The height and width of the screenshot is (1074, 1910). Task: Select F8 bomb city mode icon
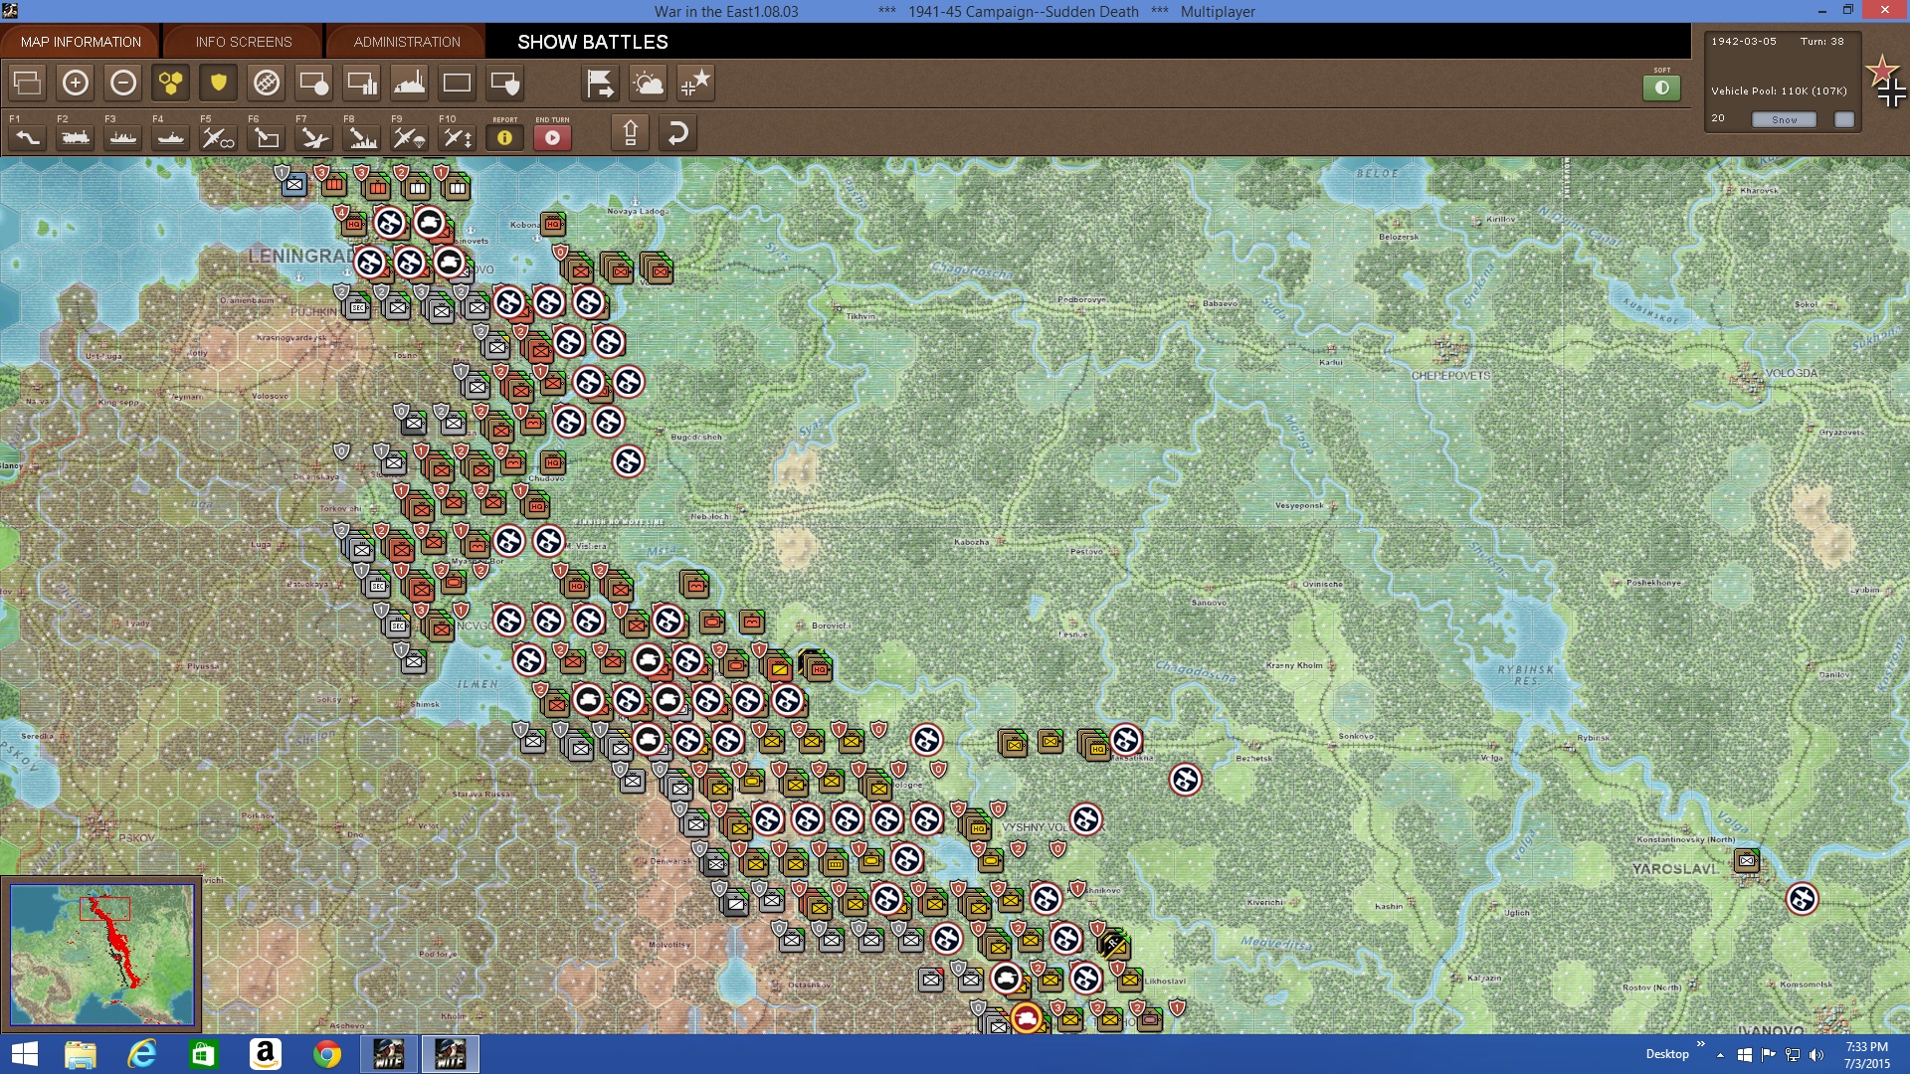click(362, 137)
